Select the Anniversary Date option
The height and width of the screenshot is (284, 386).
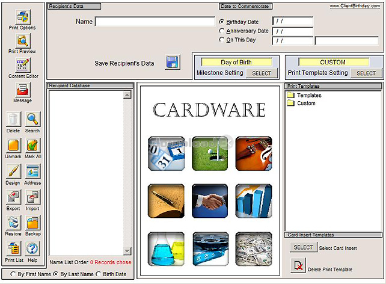pyautogui.click(x=221, y=31)
